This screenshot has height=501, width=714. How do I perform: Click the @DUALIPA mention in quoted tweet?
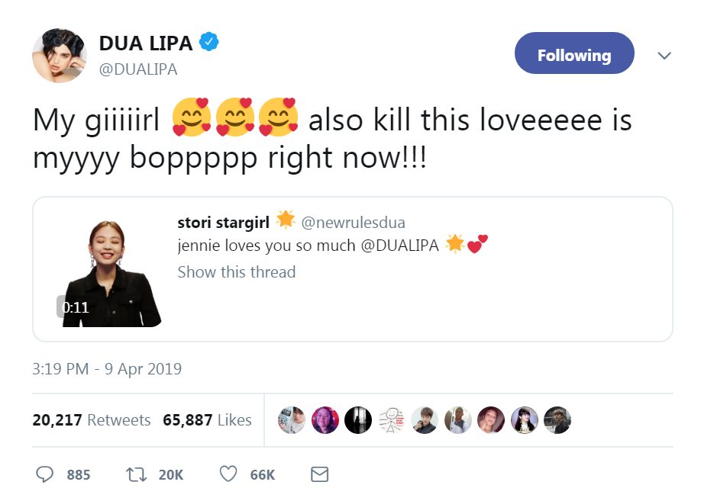[399, 247]
